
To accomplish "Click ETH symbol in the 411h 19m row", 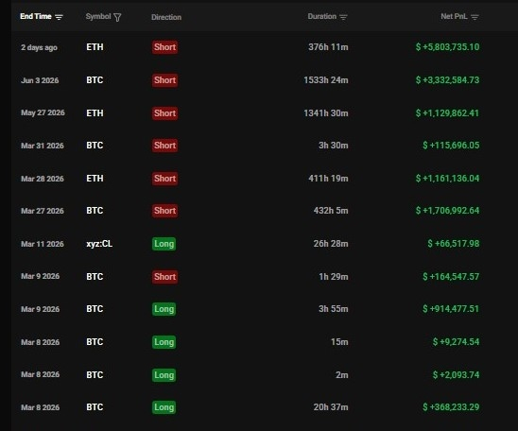I will [x=95, y=179].
